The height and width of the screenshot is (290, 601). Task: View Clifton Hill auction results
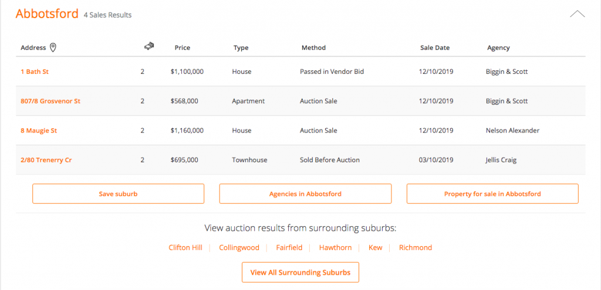click(185, 248)
